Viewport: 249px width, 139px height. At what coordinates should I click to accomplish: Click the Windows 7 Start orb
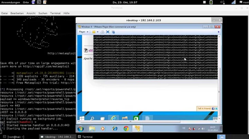tap(81, 129)
